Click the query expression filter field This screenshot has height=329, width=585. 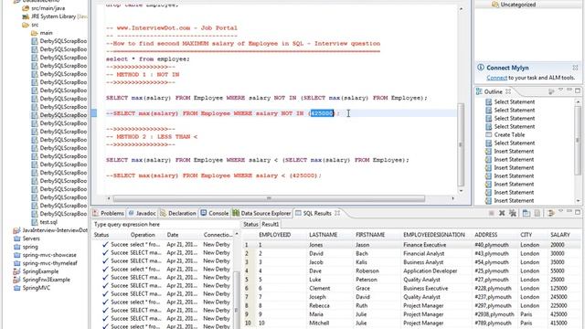point(165,224)
